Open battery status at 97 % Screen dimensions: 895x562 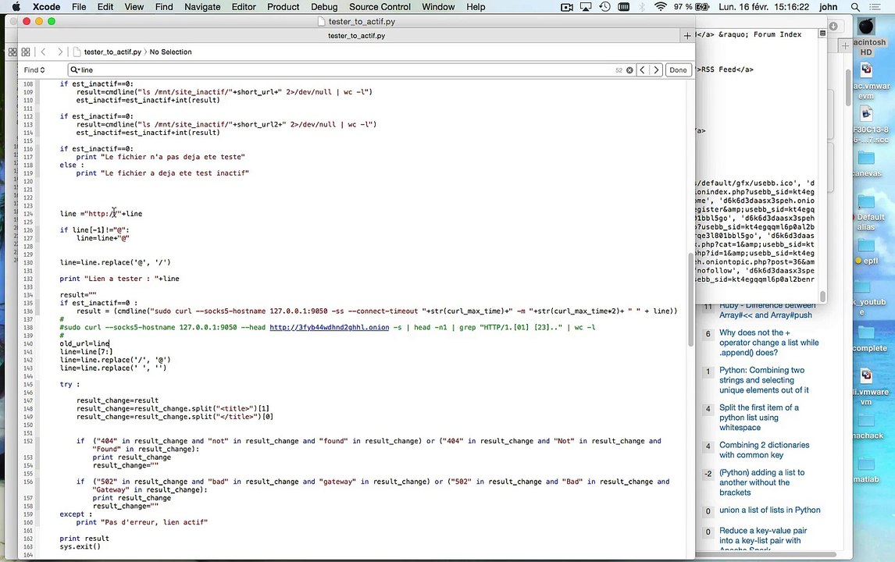pyautogui.click(x=690, y=7)
